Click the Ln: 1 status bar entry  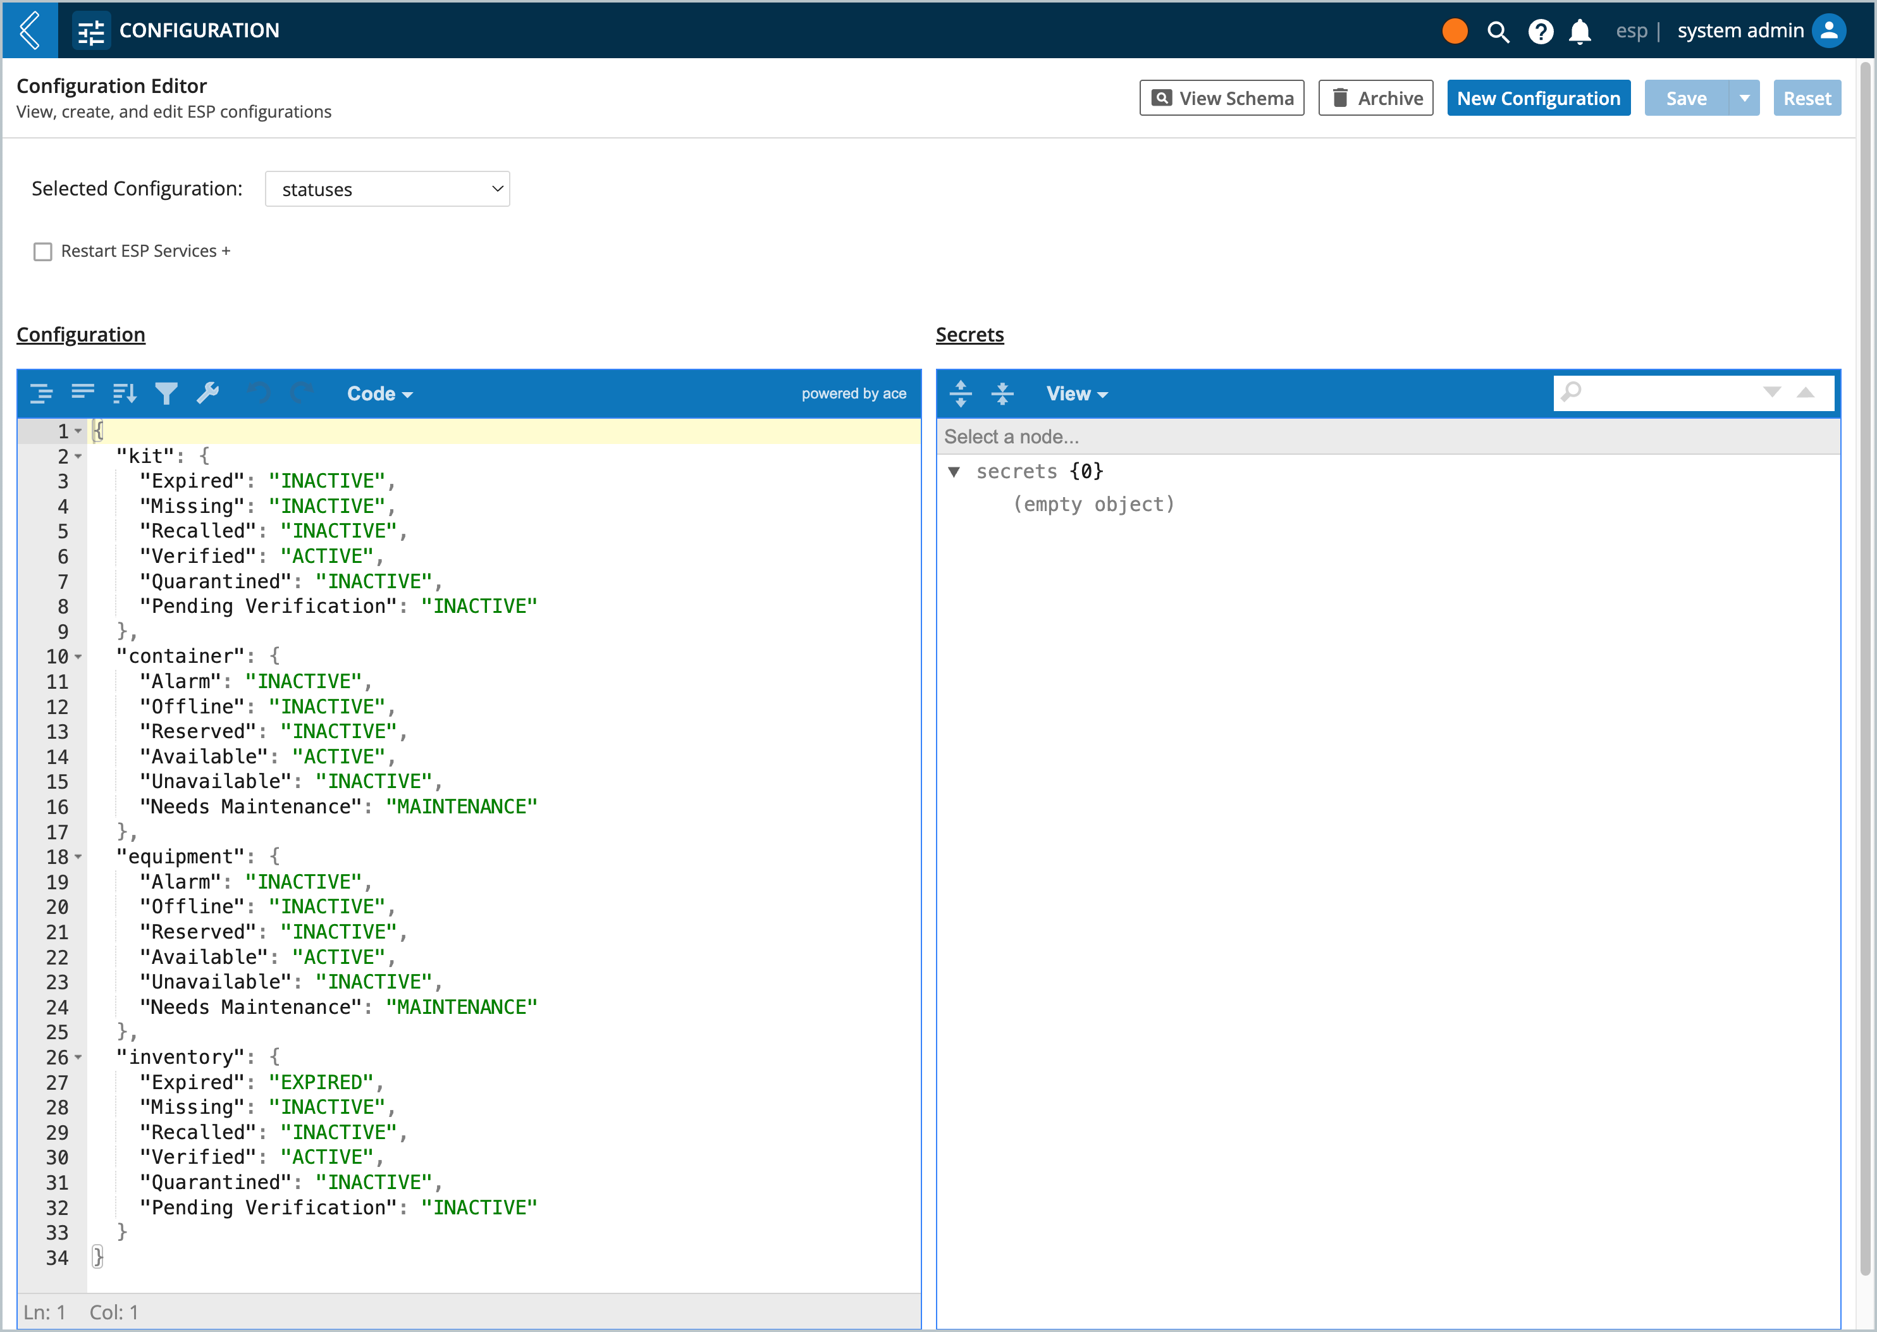44,1312
